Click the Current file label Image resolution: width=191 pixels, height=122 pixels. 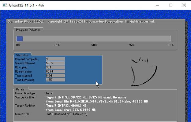click(x=22, y=114)
